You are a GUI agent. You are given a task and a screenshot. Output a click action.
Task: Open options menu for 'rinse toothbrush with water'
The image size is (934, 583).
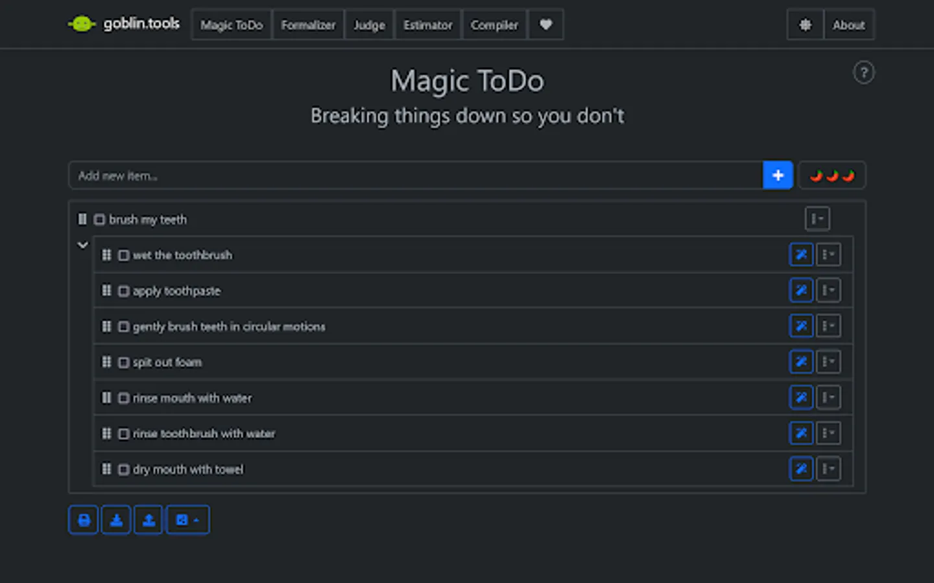[828, 433]
